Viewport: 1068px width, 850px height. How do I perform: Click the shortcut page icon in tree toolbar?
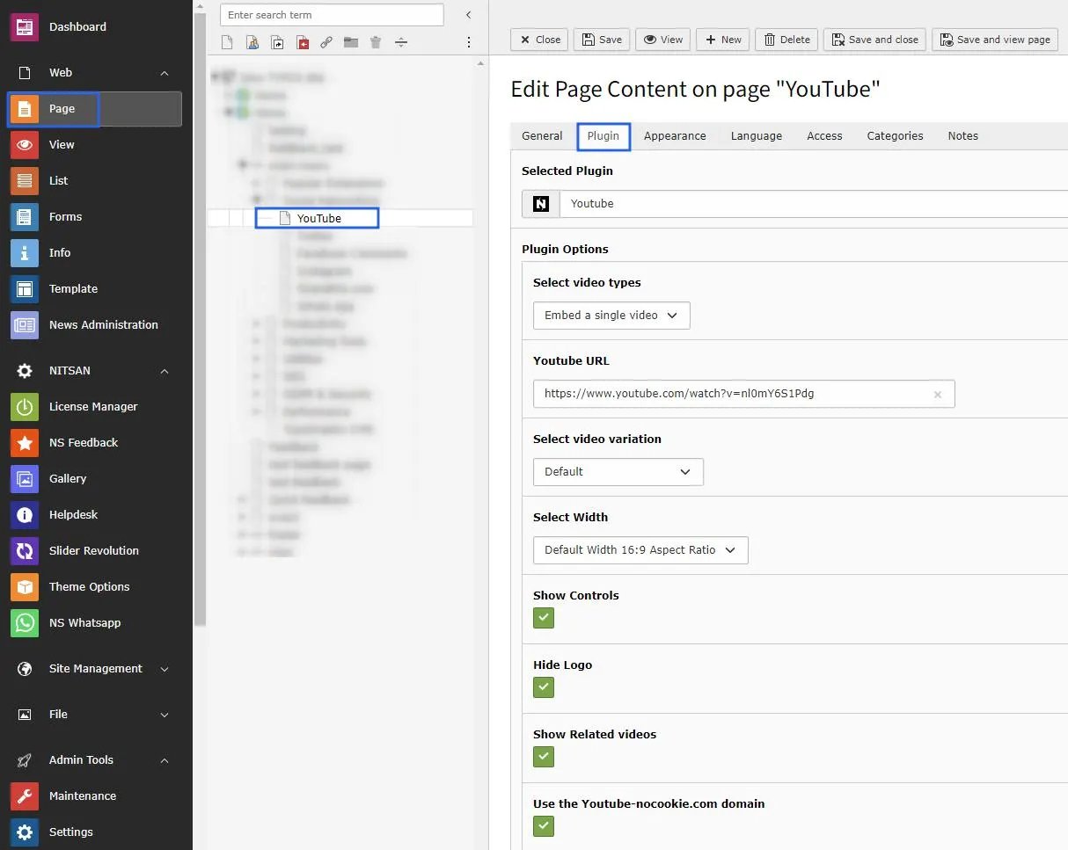coord(277,42)
